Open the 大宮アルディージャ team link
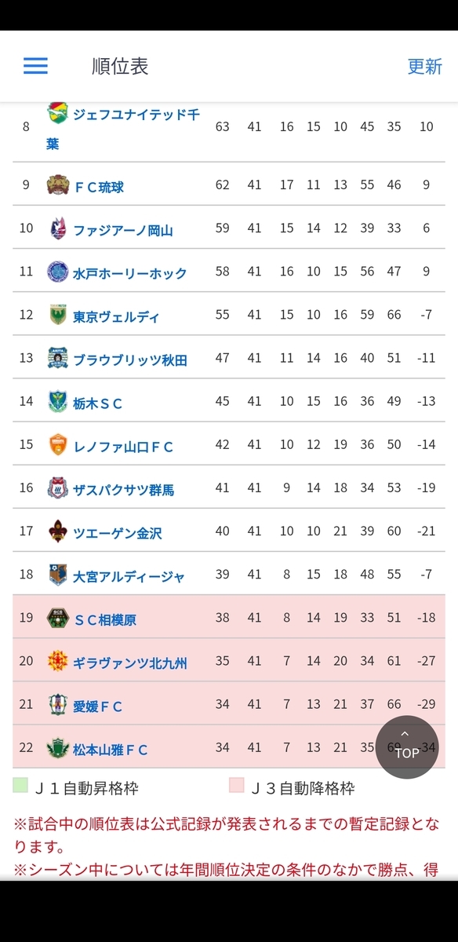 coord(129,576)
